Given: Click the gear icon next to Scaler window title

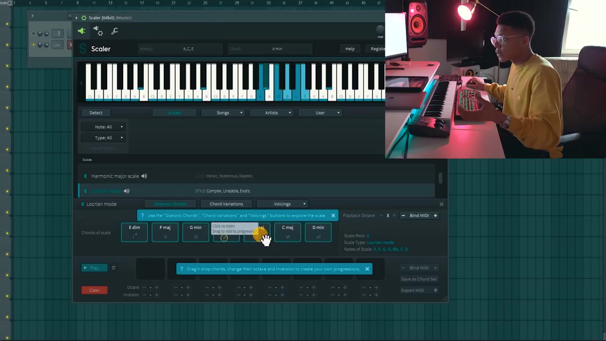Looking at the screenshot, I should (x=84, y=18).
